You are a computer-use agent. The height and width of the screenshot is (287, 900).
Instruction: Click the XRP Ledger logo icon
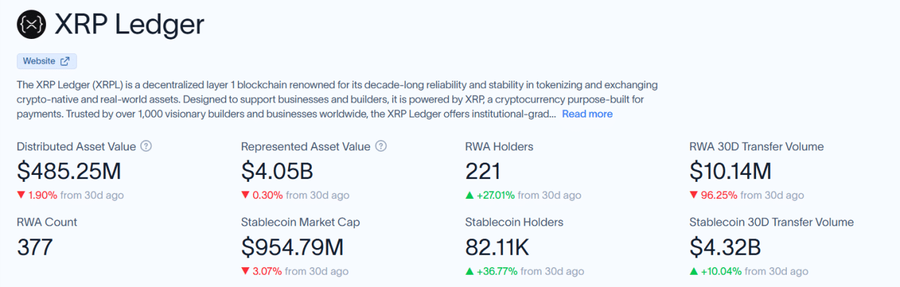click(31, 25)
